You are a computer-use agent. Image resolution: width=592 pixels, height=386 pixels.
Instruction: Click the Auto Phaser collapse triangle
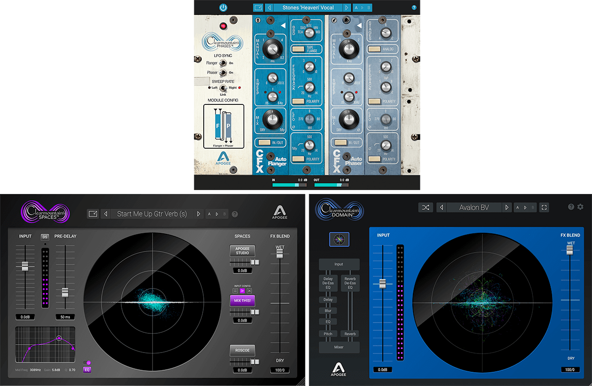point(360,26)
